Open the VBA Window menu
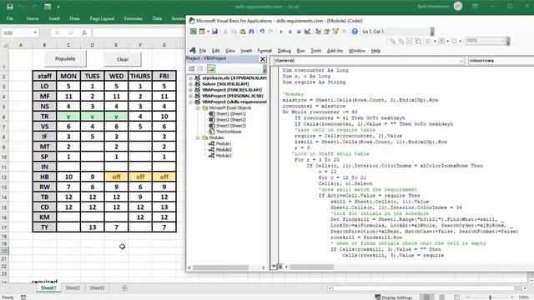Image resolution: width=534 pixels, height=300 pixels. click(x=356, y=51)
